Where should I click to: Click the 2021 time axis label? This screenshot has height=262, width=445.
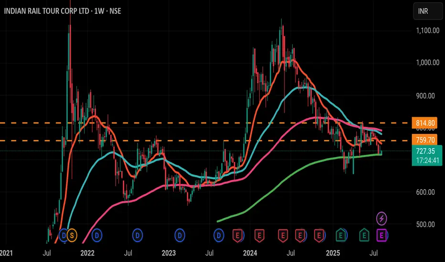click(x=6, y=253)
